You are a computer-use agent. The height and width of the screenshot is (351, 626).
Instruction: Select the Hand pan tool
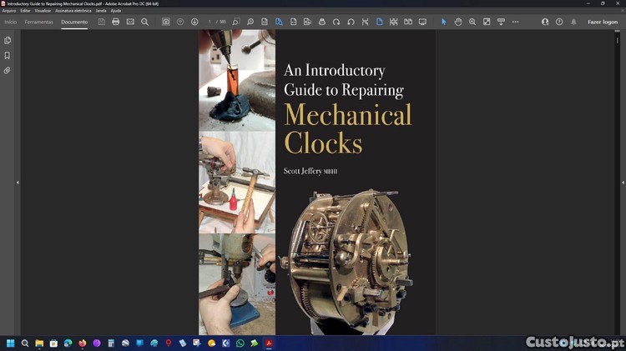[458, 22]
